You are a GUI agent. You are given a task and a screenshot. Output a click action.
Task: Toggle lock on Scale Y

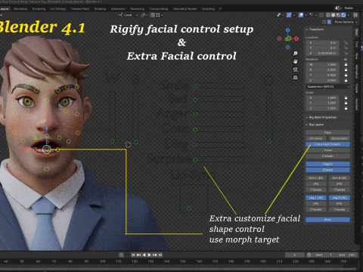pos(346,103)
